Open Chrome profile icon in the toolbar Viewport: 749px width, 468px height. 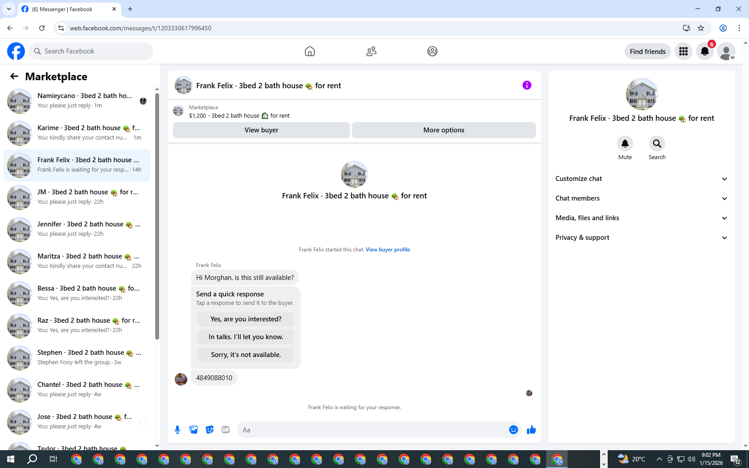[x=723, y=28]
